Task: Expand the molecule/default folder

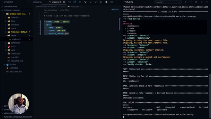Action: (x=19, y=32)
